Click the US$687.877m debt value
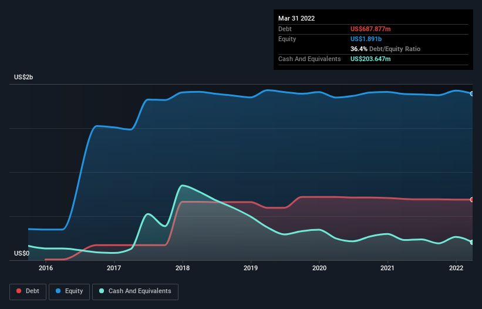This screenshot has width=482, height=309. click(370, 29)
